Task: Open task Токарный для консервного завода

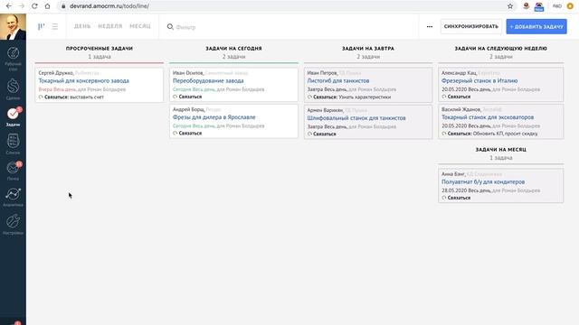Action: pyautogui.click(x=84, y=80)
